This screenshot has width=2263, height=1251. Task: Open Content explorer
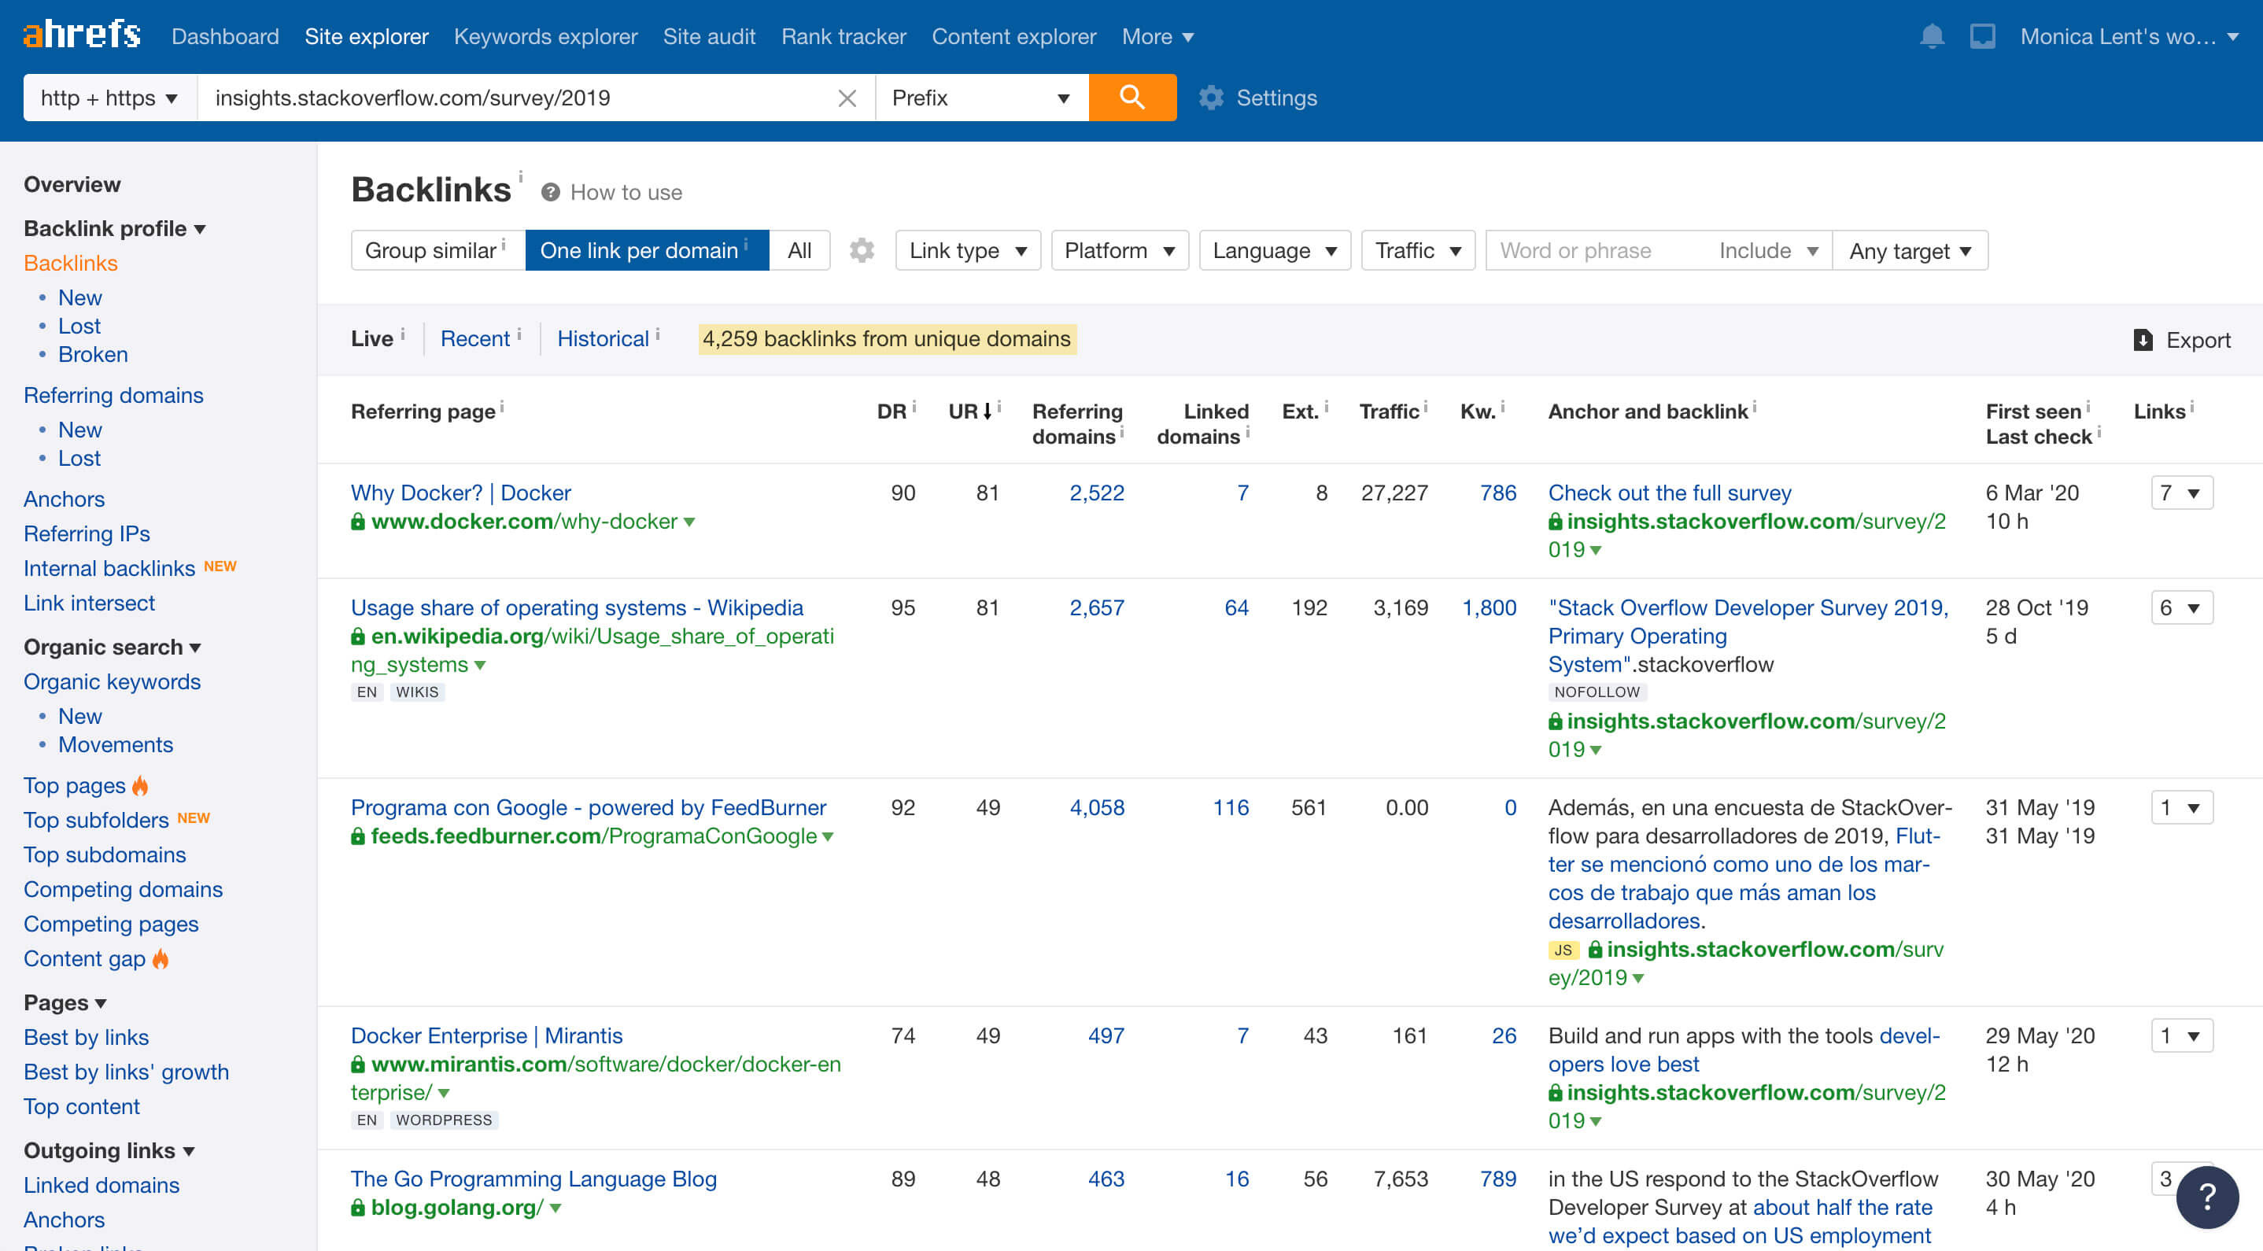click(x=1013, y=36)
